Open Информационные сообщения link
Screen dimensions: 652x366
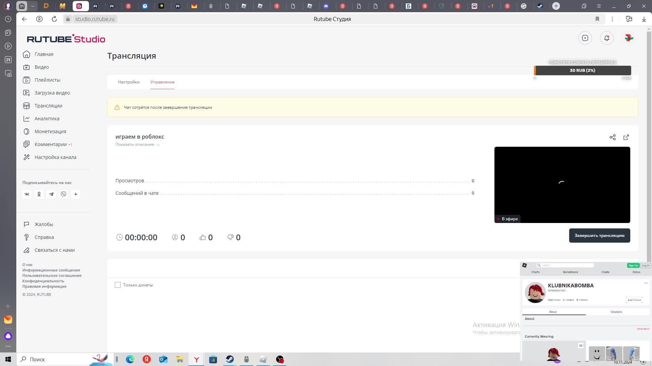click(x=51, y=270)
